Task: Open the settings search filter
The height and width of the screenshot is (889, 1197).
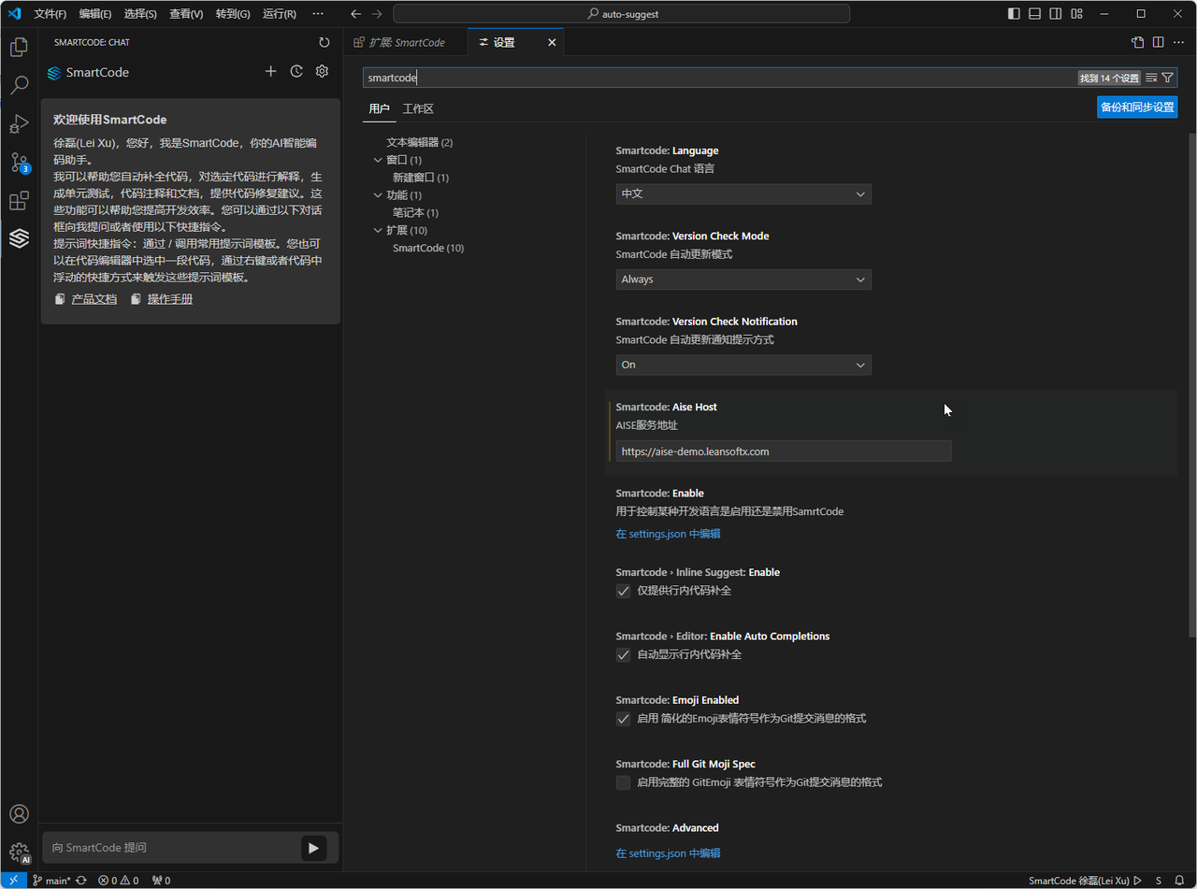Action: pyautogui.click(x=1167, y=78)
